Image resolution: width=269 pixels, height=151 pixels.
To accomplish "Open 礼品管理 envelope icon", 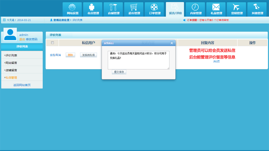I will 216,7.
